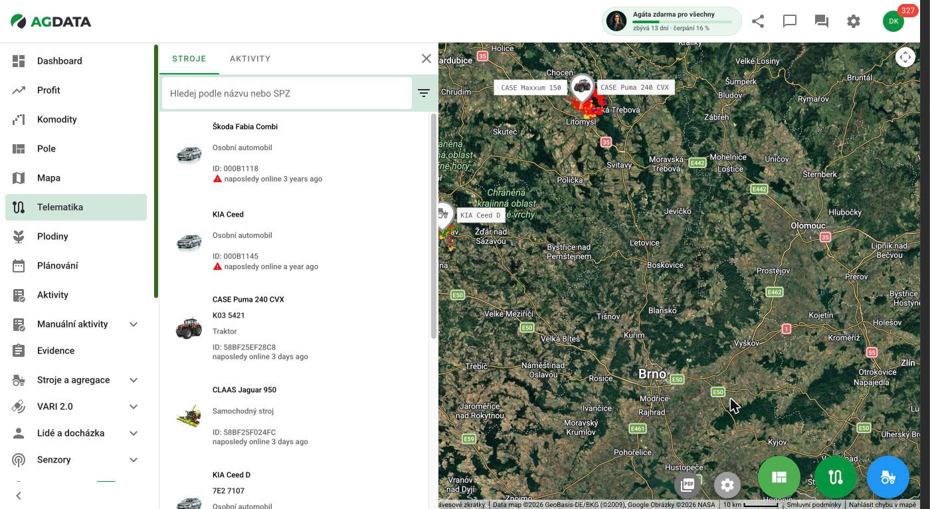Click the CASE Maxxum 150 map label
The height and width of the screenshot is (509, 930).
(531, 88)
